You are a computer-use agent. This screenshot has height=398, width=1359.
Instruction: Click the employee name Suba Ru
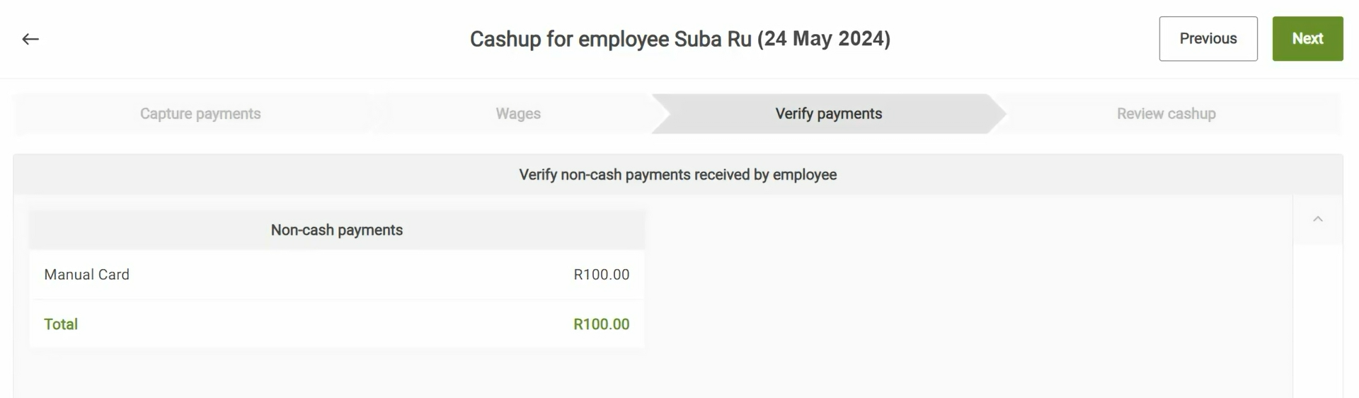(x=712, y=39)
